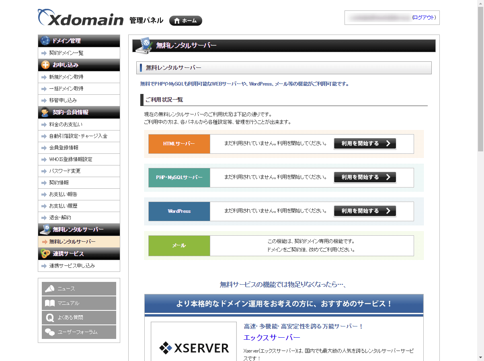Click the vertical page scrollbar
This screenshot has height=361, width=484.
(480, 80)
